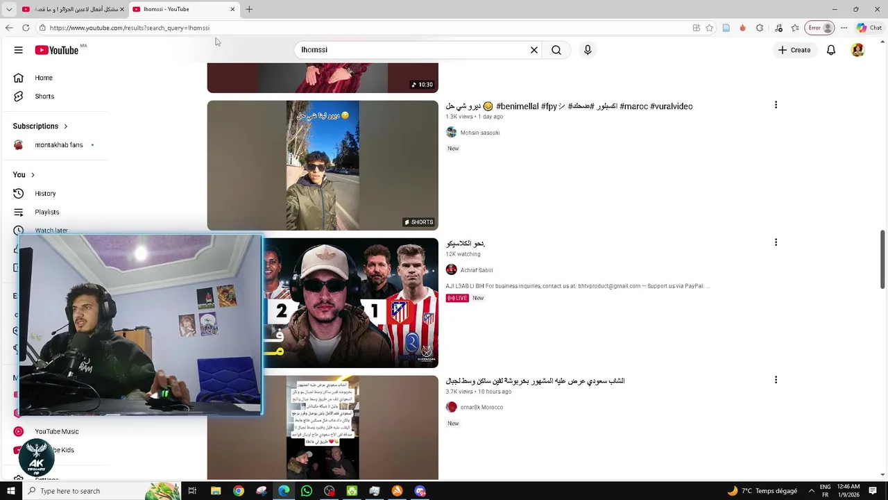Click the Achraf Sabiri channel avatar

click(452, 270)
